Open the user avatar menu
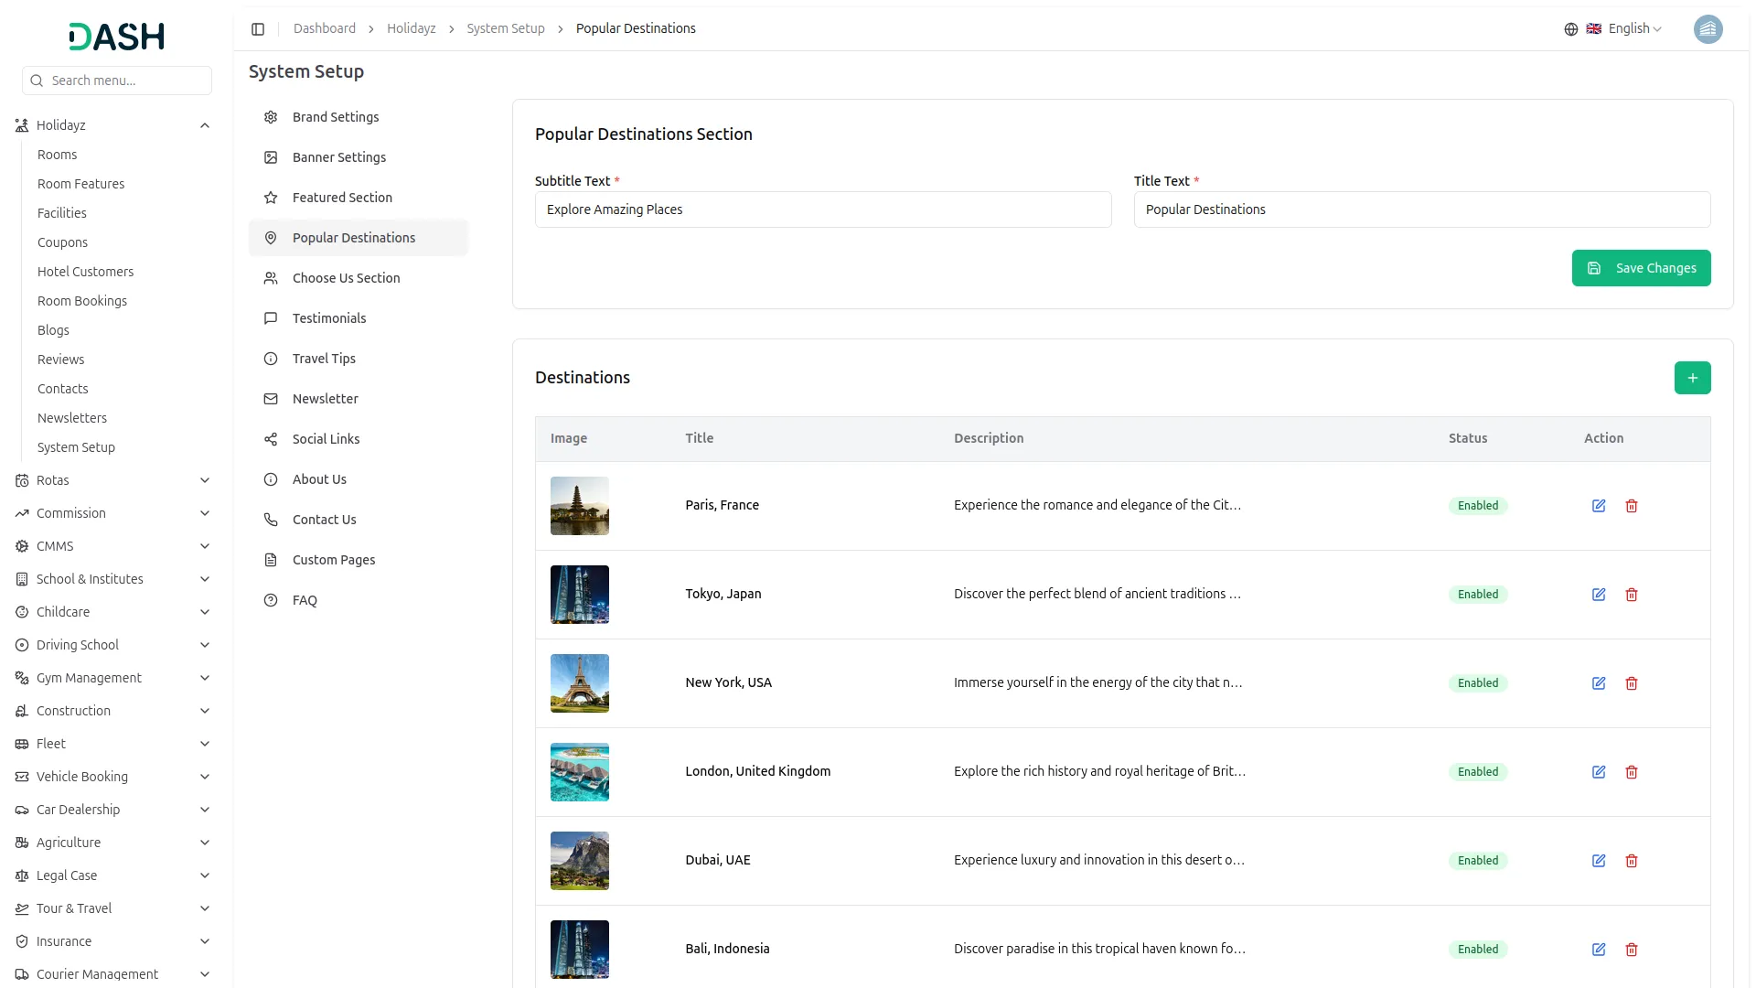The width and height of the screenshot is (1756, 988). click(1708, 29)
